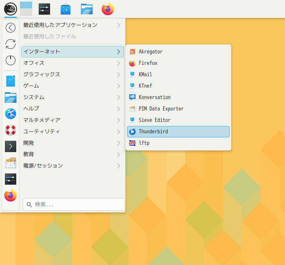Open the 教育 menu category

tap(72, 155)
